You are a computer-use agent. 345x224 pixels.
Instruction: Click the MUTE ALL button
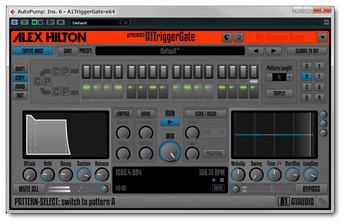click(x=29, y=189)
